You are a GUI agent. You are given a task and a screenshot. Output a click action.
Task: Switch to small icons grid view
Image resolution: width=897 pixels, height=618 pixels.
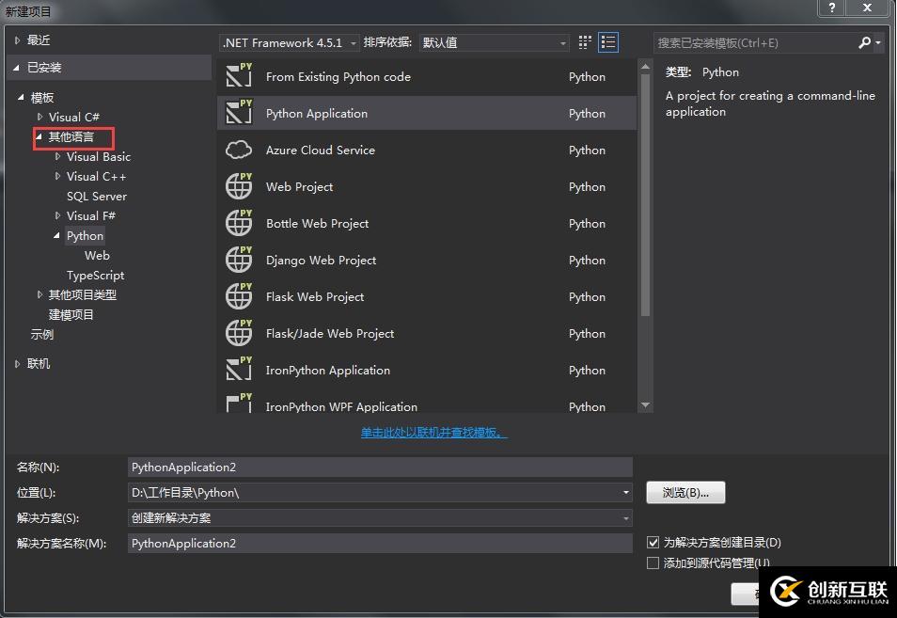coord(585,42)
